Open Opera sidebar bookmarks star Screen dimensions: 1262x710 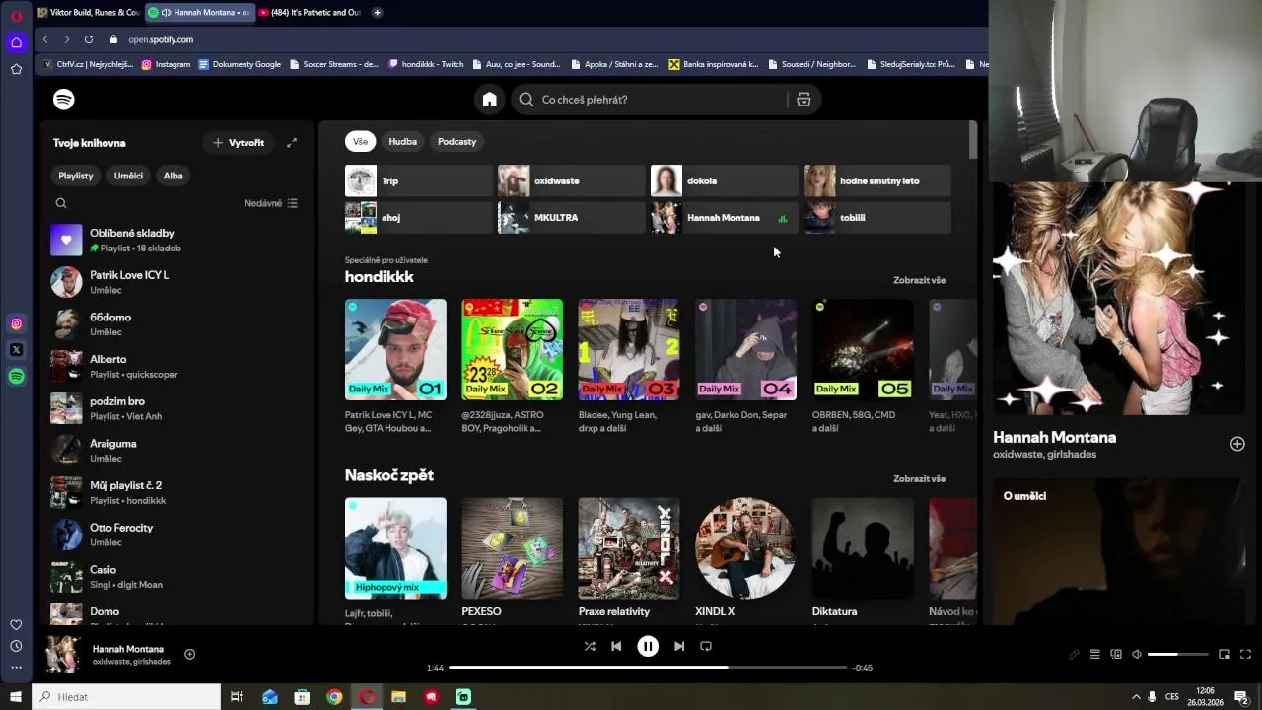click(16, 69)
